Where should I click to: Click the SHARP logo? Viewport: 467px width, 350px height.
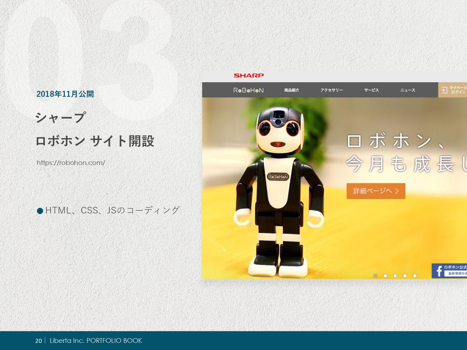[x=248, y=75]
